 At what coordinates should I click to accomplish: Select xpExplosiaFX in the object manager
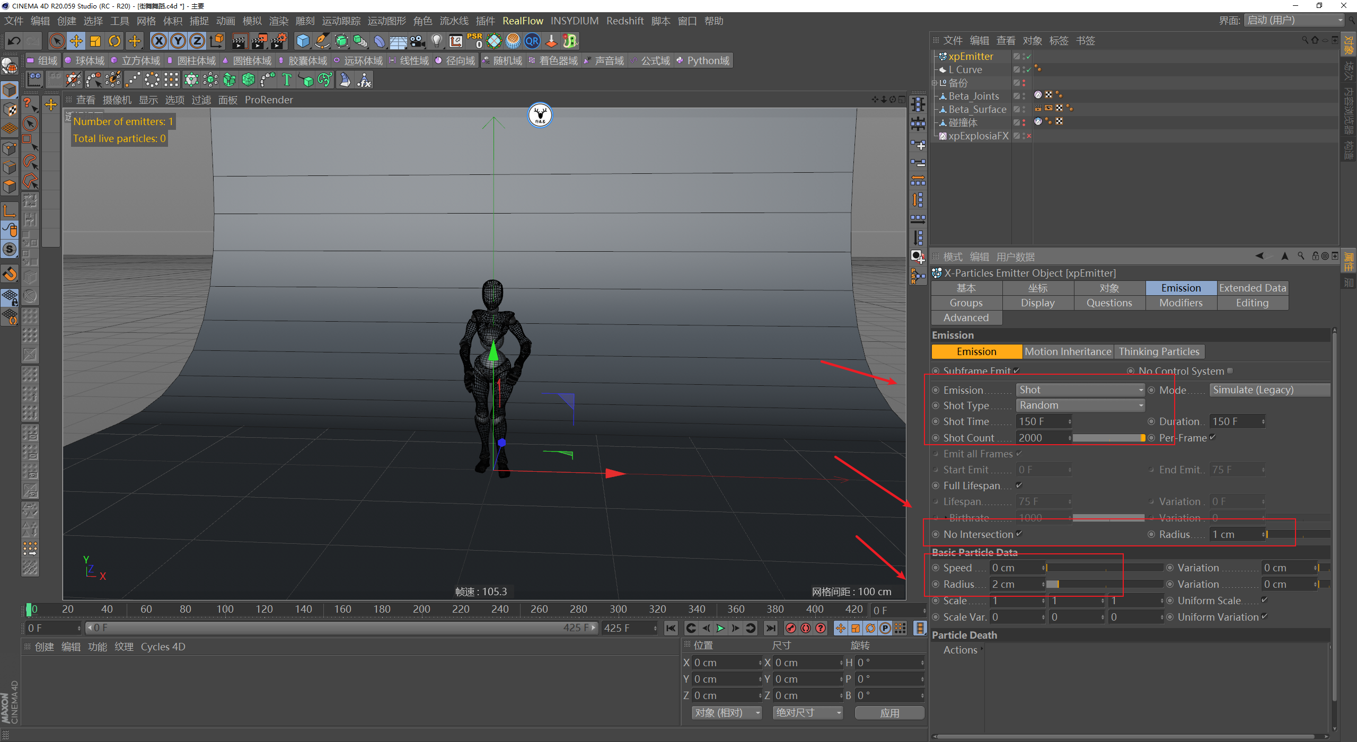[978, 136]
